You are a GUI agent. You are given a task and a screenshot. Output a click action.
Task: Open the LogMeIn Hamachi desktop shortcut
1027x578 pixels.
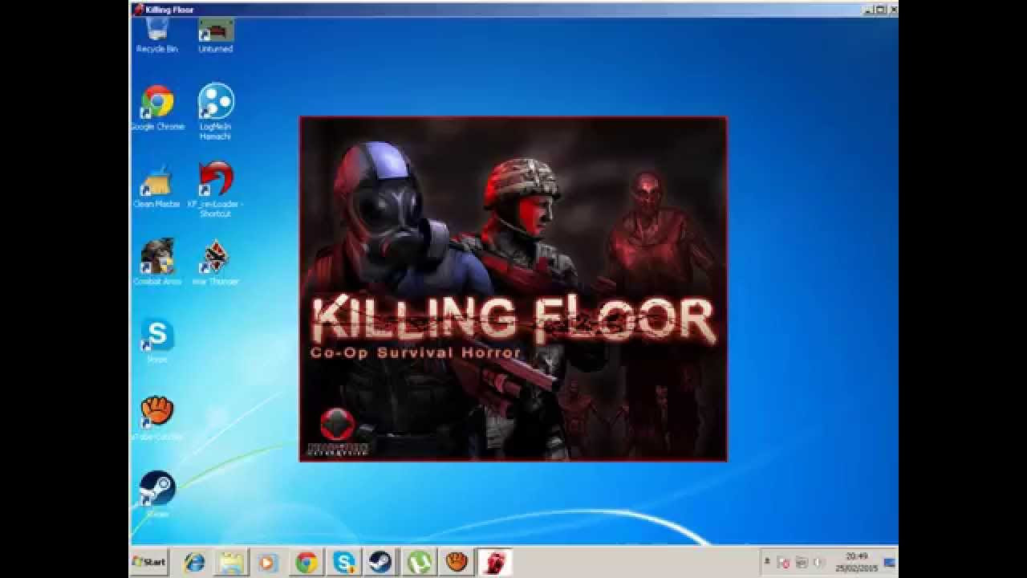pyautogui.click(x=216, y=112)
